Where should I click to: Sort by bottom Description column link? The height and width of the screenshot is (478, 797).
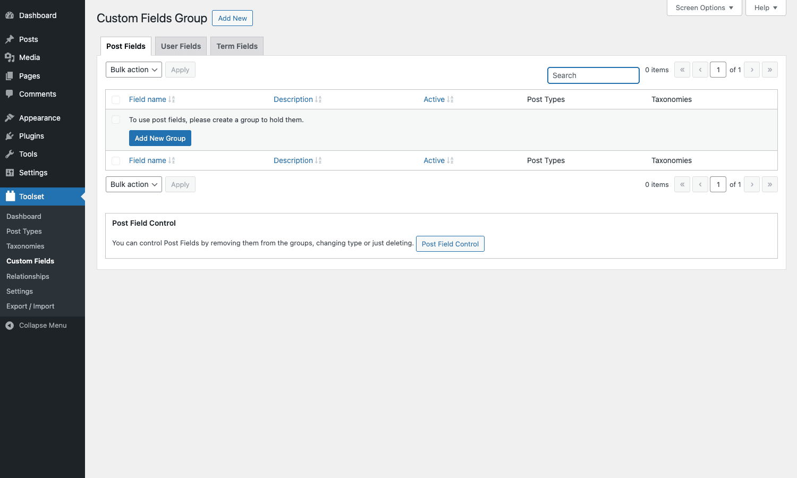point(293,160)
